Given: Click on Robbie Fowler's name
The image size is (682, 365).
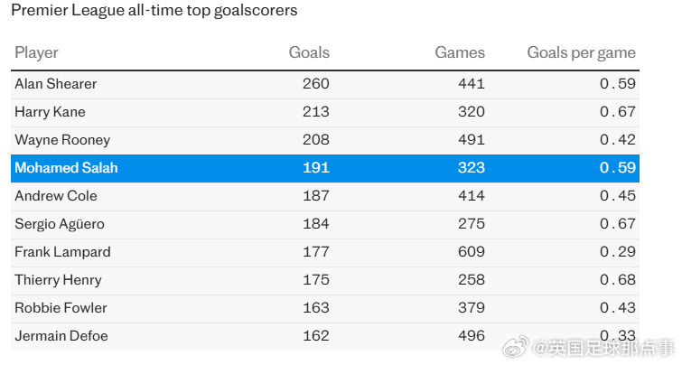Looking at the screenshot, I should (58, 308).
